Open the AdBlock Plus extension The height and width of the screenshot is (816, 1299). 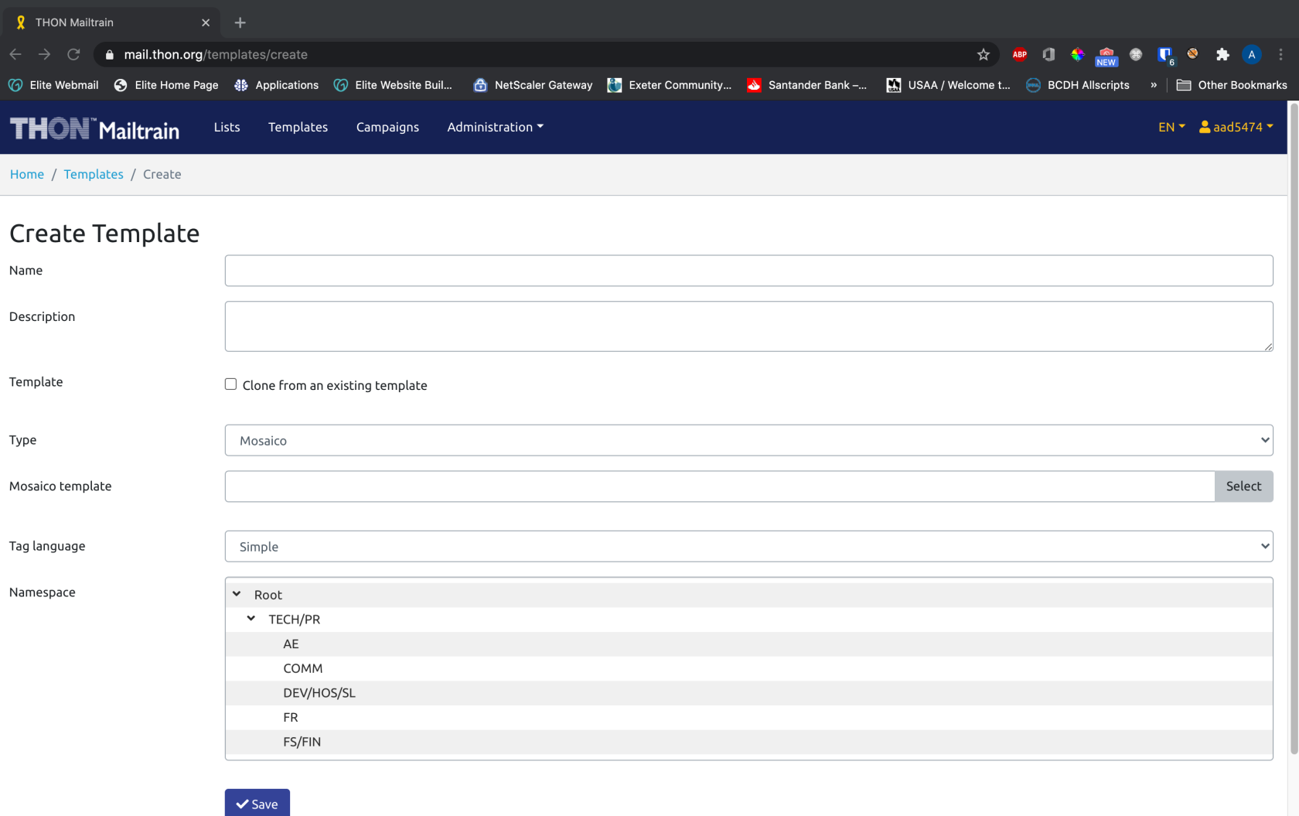click(1019, 54)
